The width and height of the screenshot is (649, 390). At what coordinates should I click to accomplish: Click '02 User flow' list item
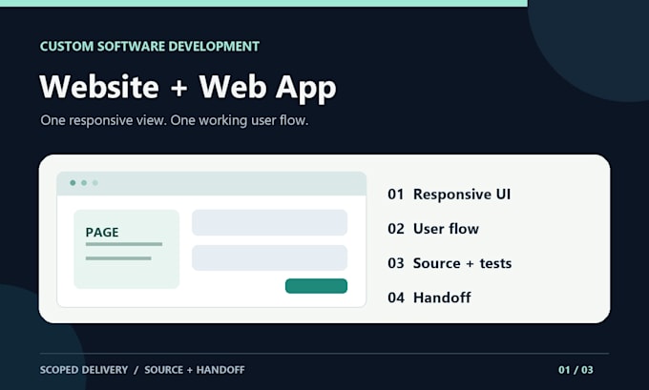(433, 229)
